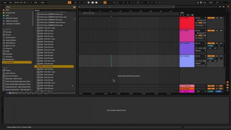Viewport: 231px width, 130px height.
Task: Open the User Library place
Action: click(11, 73)
